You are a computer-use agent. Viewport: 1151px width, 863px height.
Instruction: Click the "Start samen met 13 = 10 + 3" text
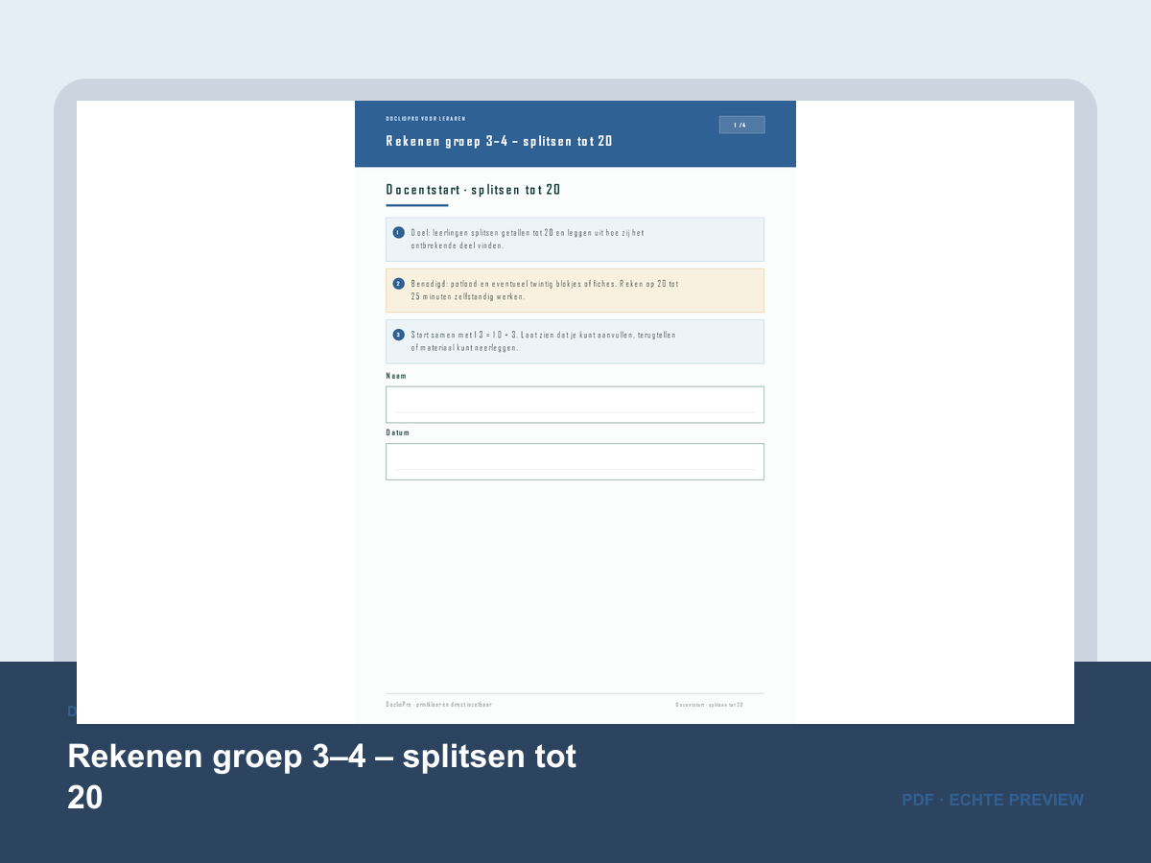[543, 341]
